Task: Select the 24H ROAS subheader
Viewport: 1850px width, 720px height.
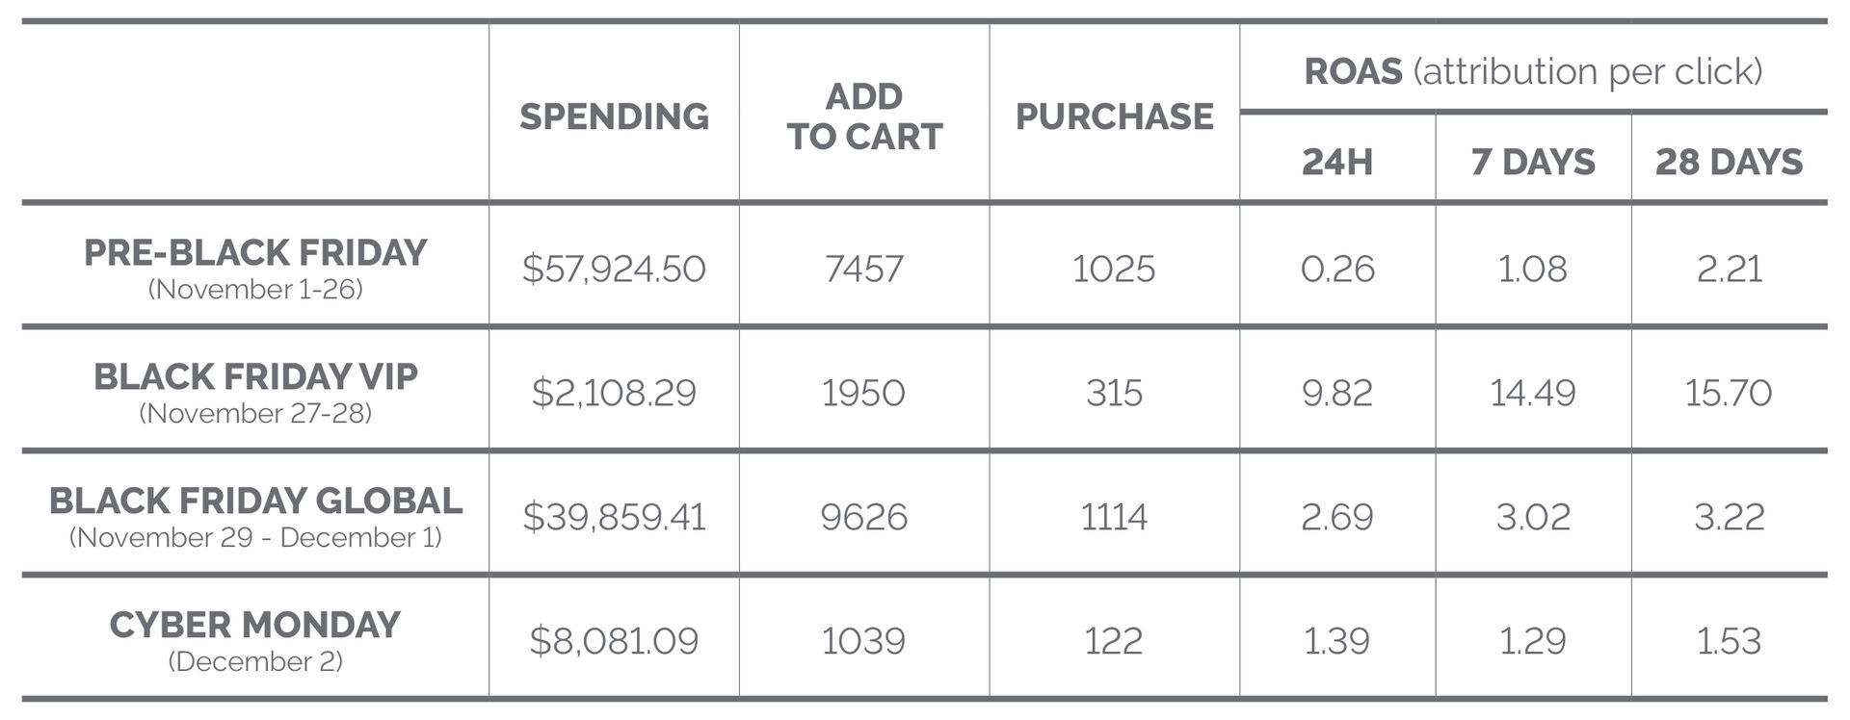Action: (x=1336, y=162)
